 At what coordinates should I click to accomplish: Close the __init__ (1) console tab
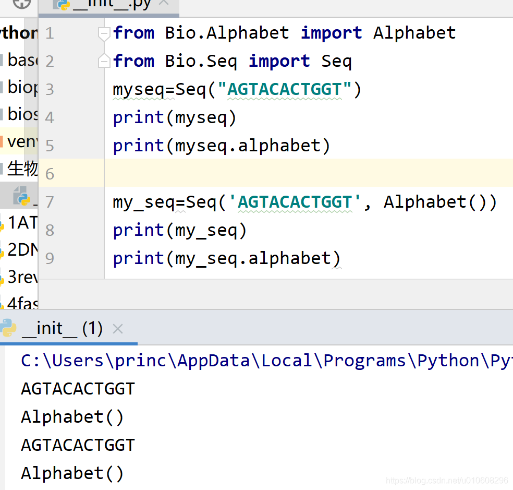118,328
